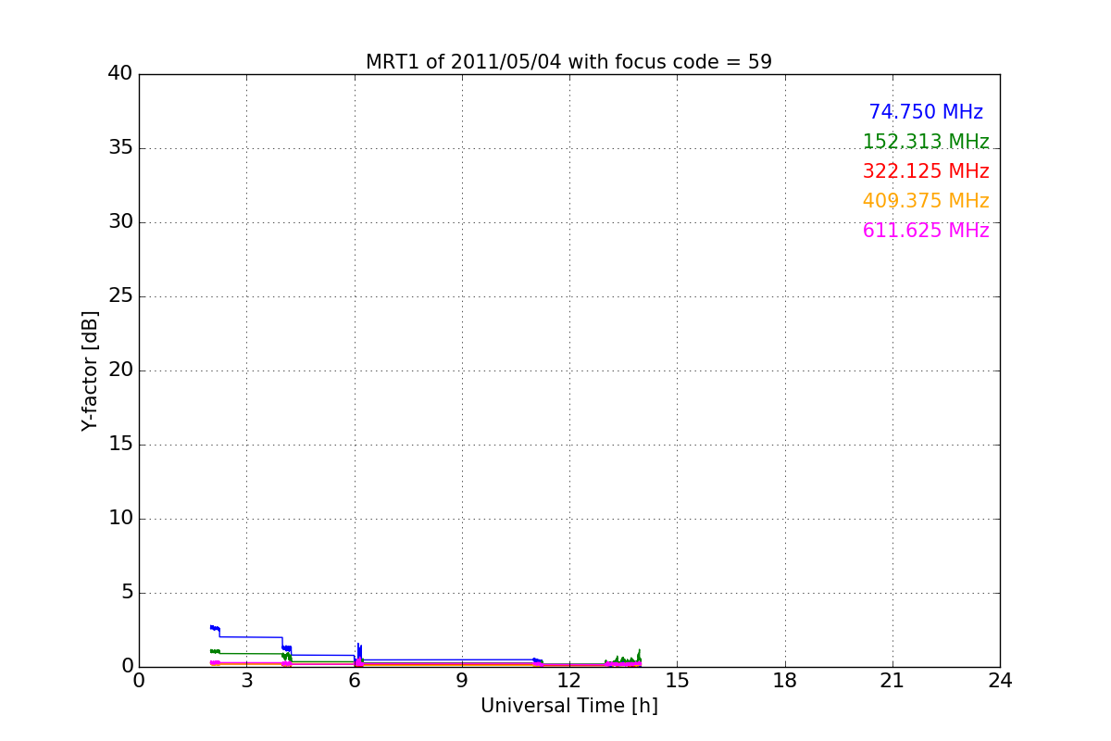The height and width of the screenshot is (741, 1111).
Task: Click the y-axis tick label 5
Action: [127, 593]
